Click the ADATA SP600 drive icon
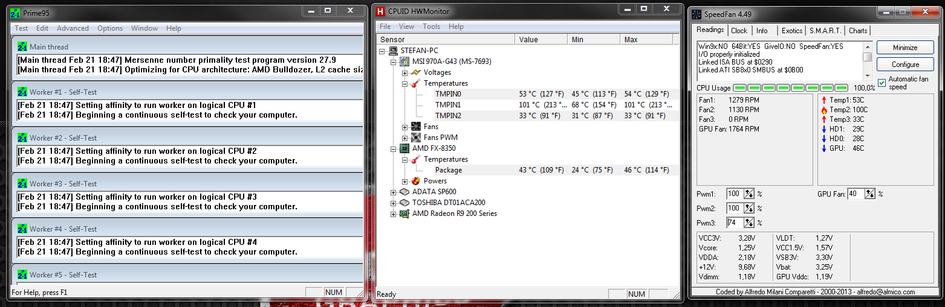Viewport: 945px width, 307px height. point(405,192)
